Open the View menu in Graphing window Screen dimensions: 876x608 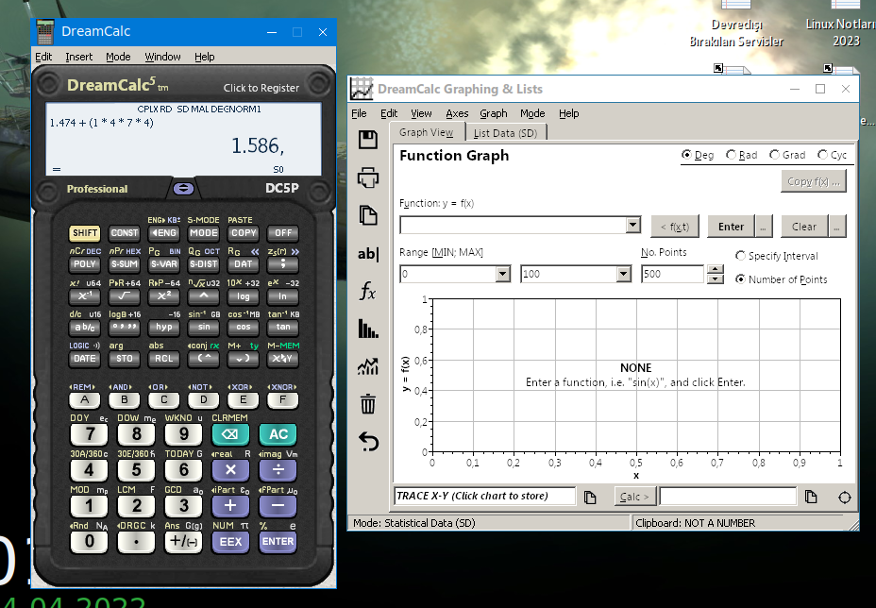pos(421,113)
